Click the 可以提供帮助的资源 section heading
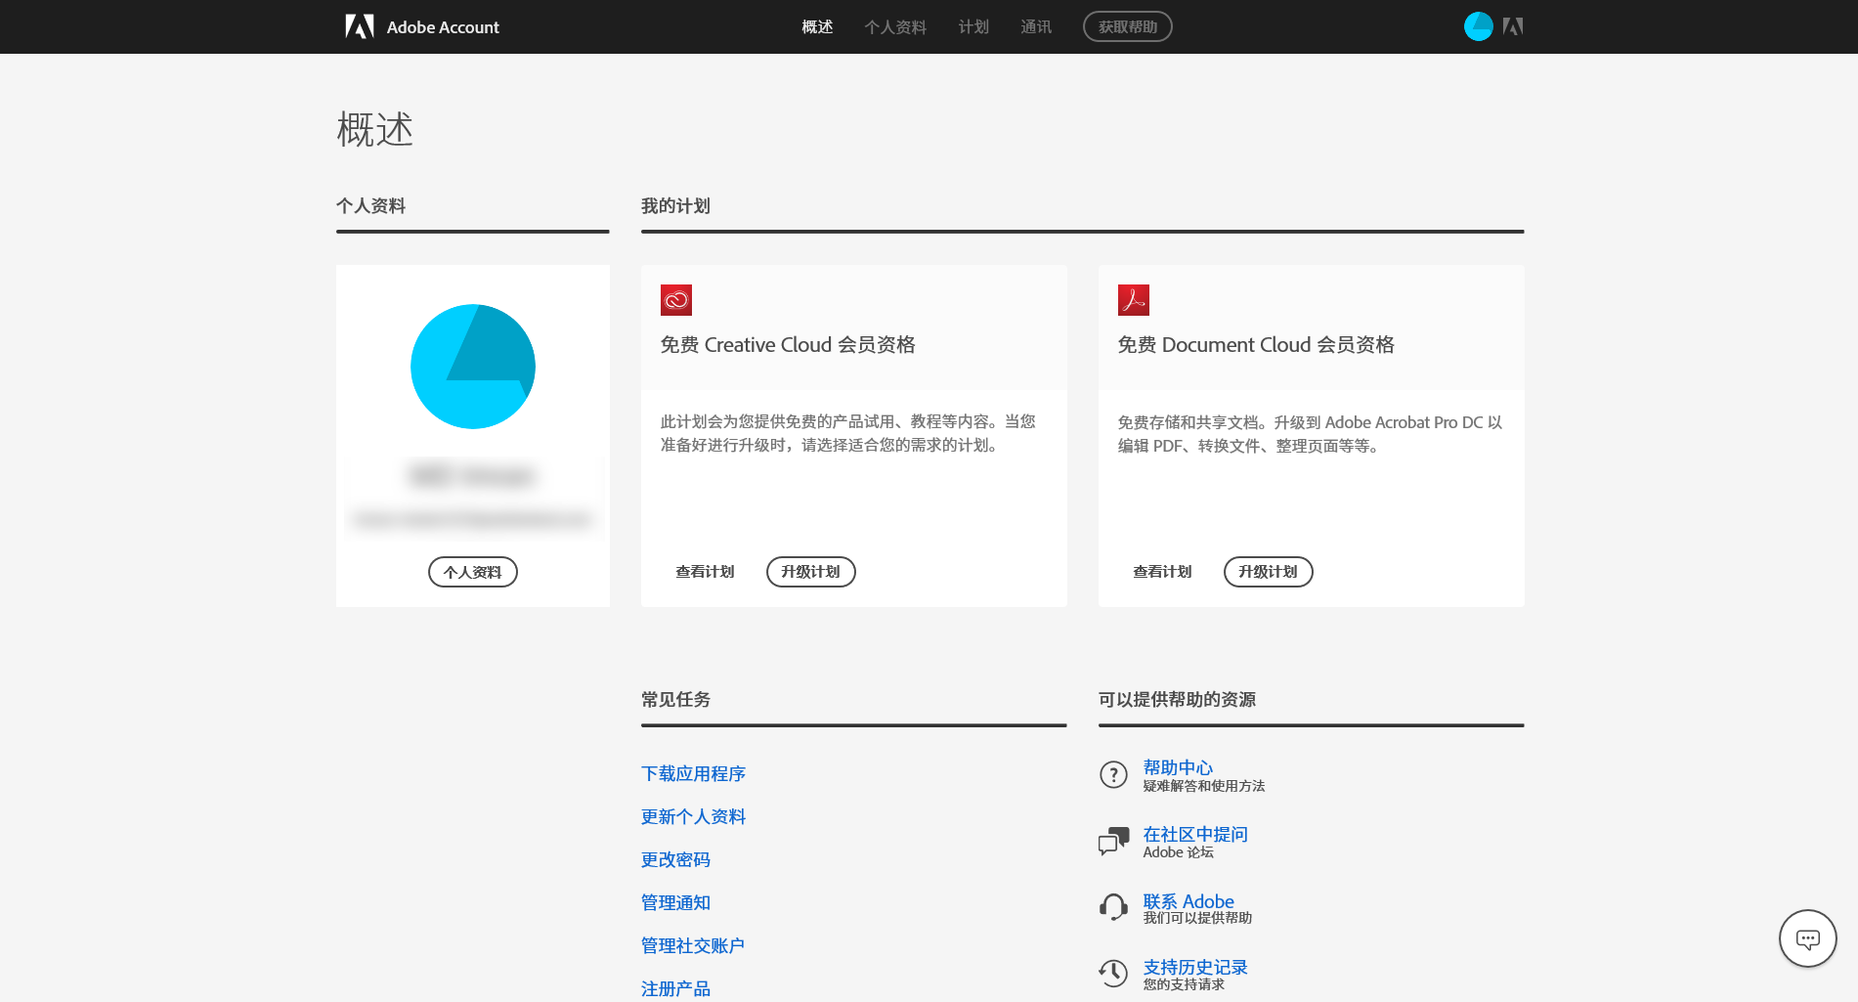Screen dimensions: 1858x1002 [1177, 699]
